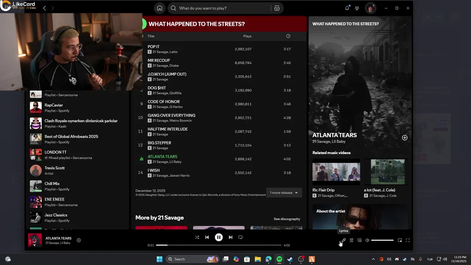The height and width of the screenshot is (265, 471).
Task: Go forward with the right arrow
Action: tap(53, 8)
